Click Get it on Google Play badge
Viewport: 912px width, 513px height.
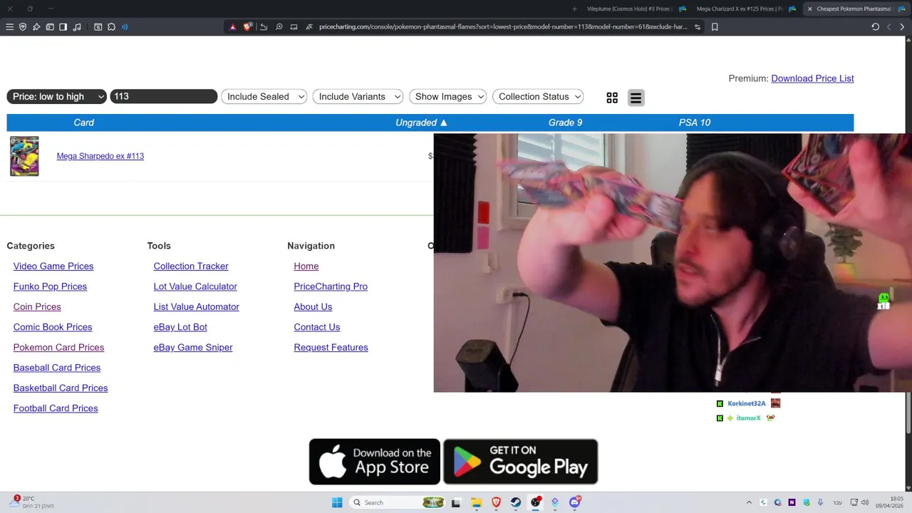point(520,462)
